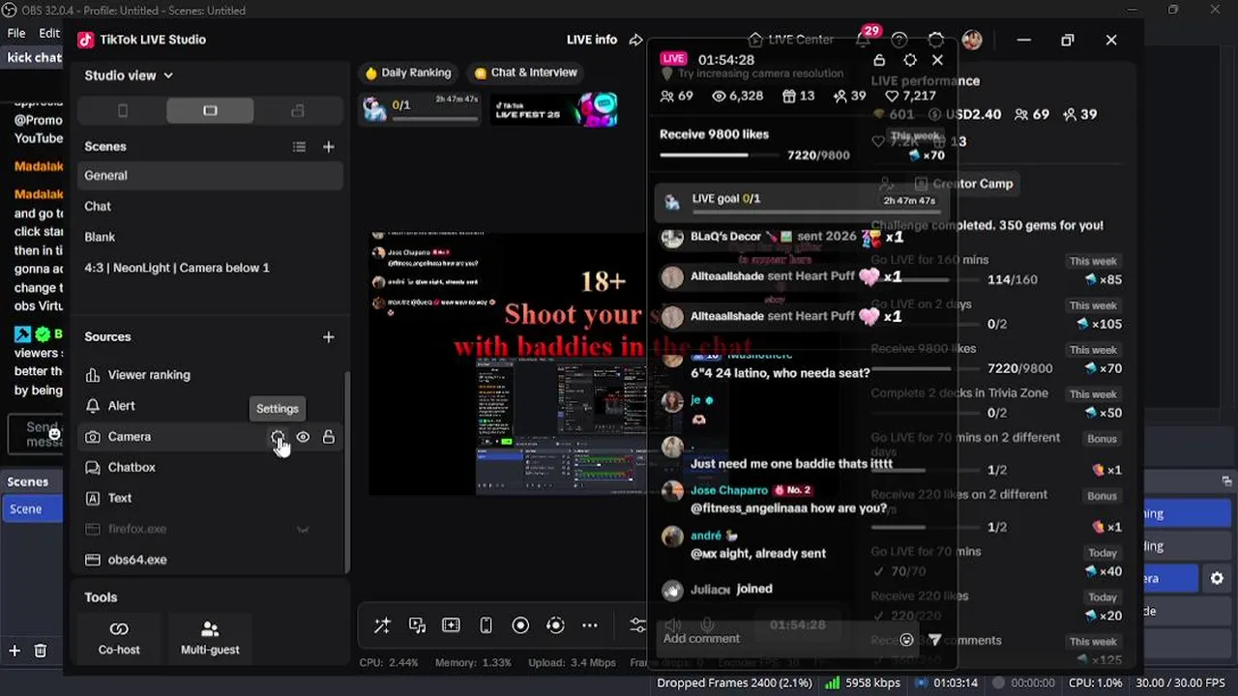Select landscape layout button
Image resolution: width=1238 pixels, height=696 pixels.
point(210,111)
